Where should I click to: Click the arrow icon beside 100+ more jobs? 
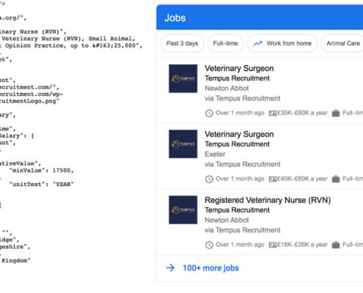pyautogui.click(x=170, y=268)
